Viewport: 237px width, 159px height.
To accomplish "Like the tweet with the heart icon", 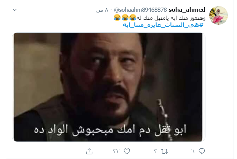I will tap(127, 151).
